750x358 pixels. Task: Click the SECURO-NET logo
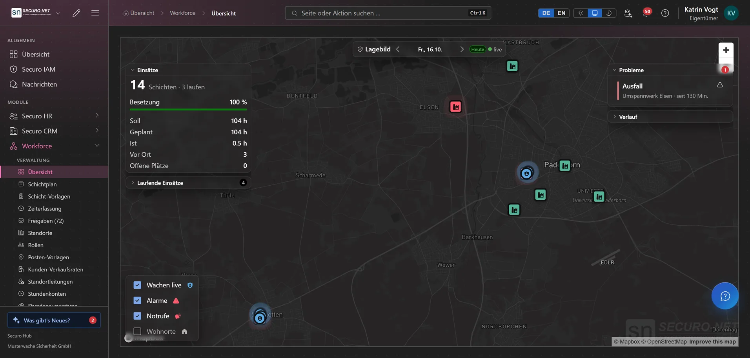[31, 13]
